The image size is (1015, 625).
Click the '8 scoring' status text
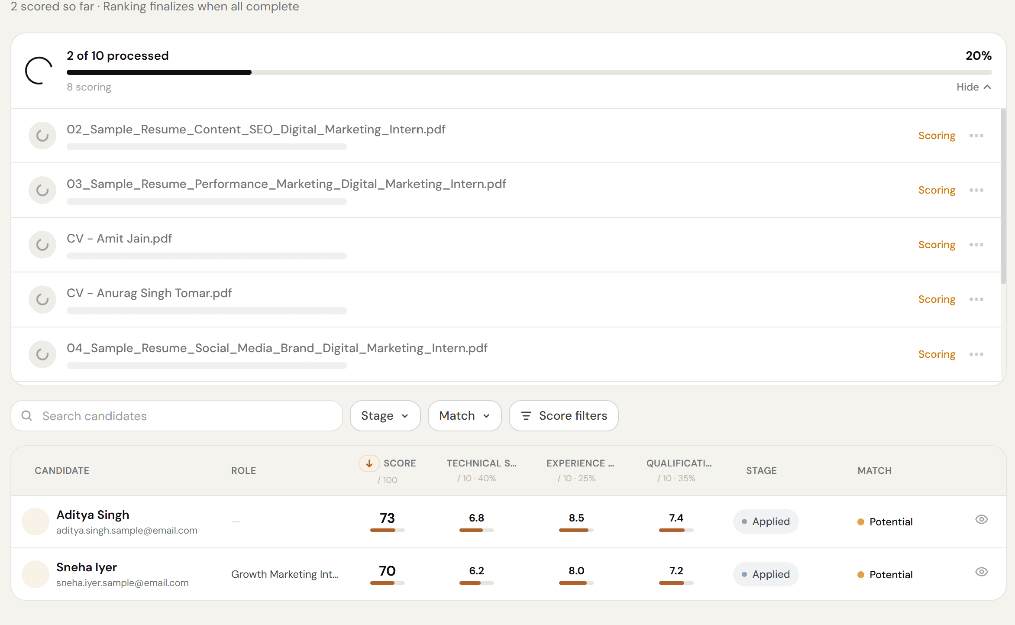[x=89, y=87]
